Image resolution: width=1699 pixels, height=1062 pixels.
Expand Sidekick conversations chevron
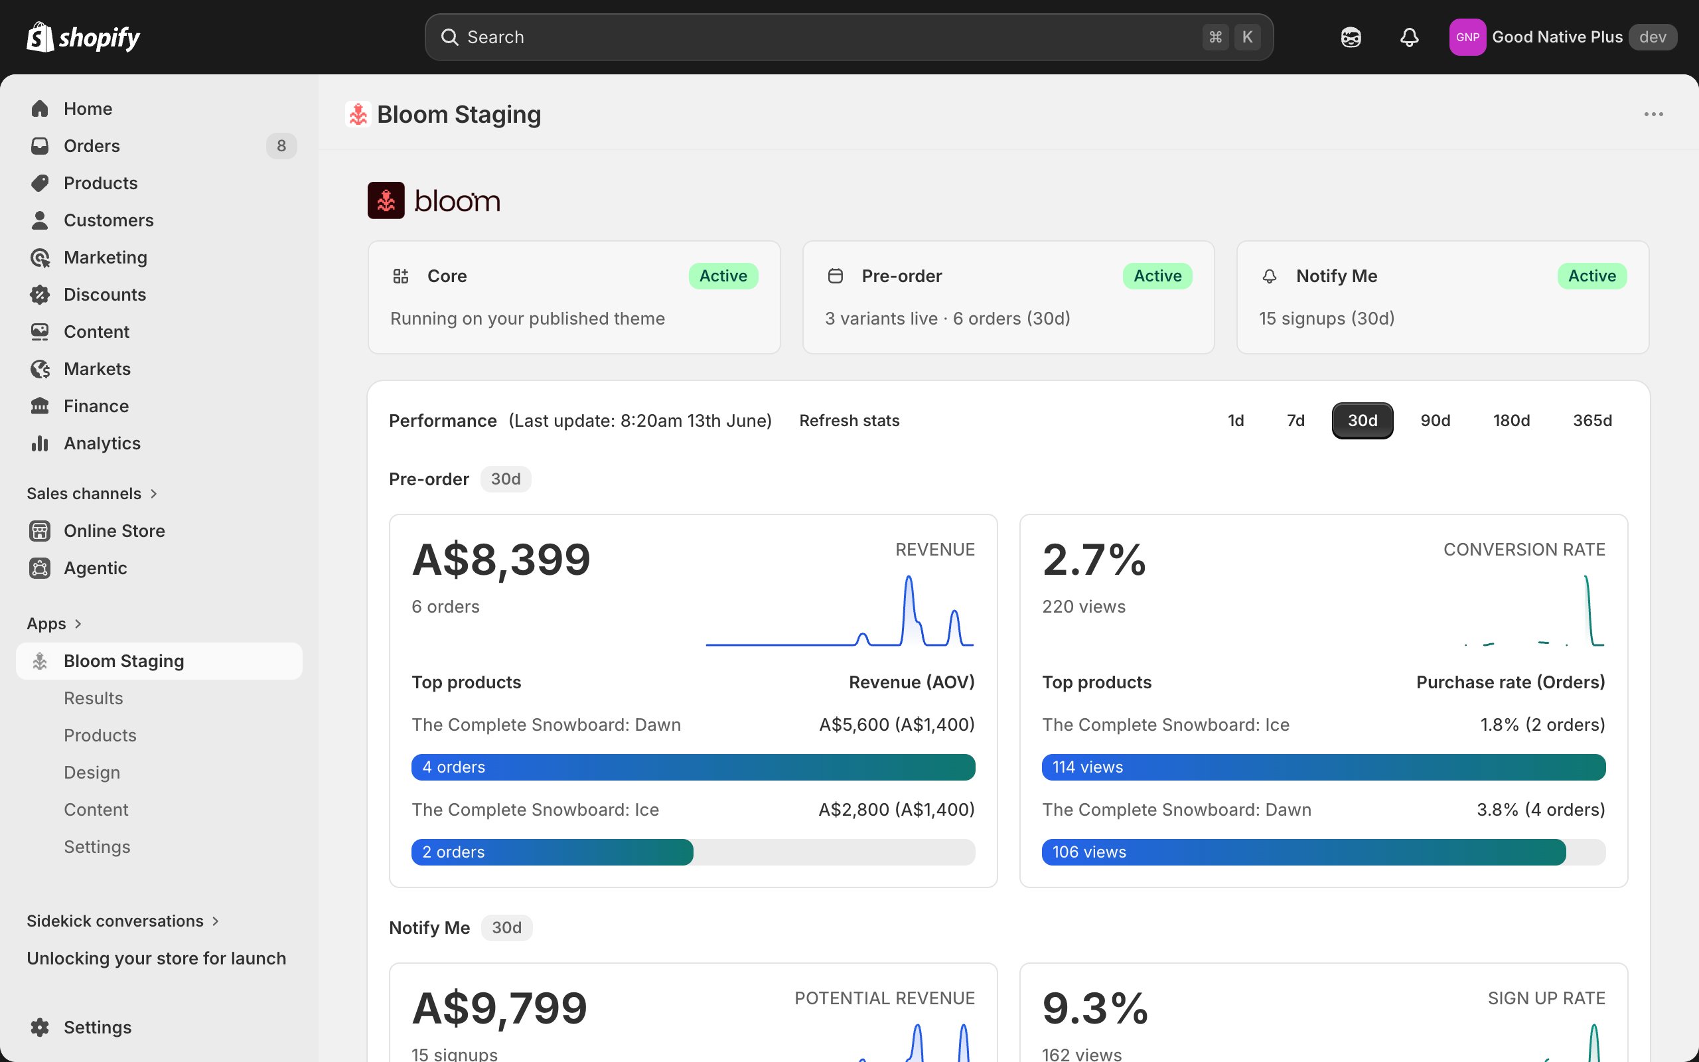click(216, 921)
